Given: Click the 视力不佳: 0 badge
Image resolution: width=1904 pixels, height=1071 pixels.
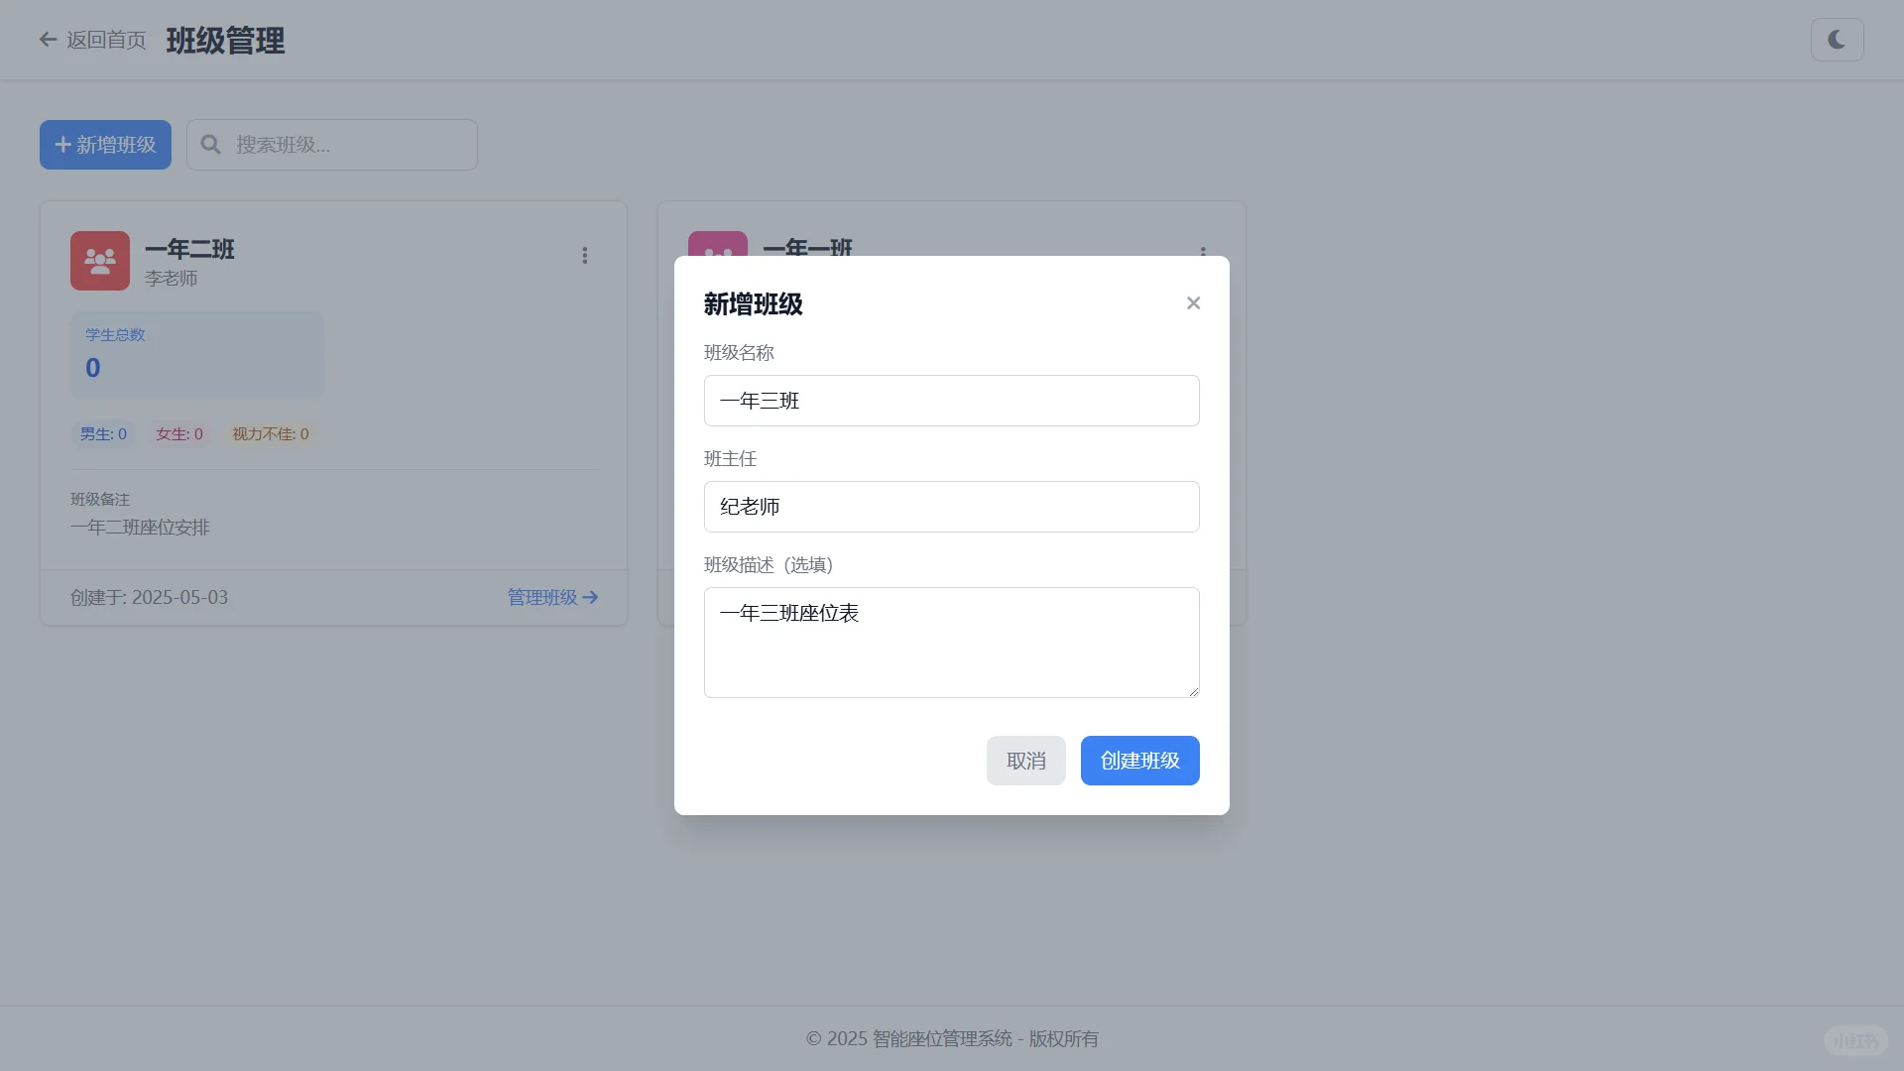Looking at the screenshot, I should tap(270, 434).
